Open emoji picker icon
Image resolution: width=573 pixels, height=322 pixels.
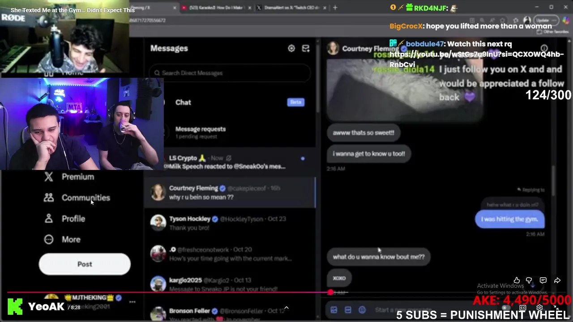click(x=362, y=310)
